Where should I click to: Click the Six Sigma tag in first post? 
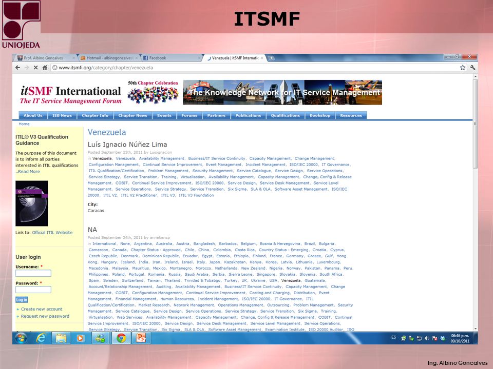click(x=237, y=189)
